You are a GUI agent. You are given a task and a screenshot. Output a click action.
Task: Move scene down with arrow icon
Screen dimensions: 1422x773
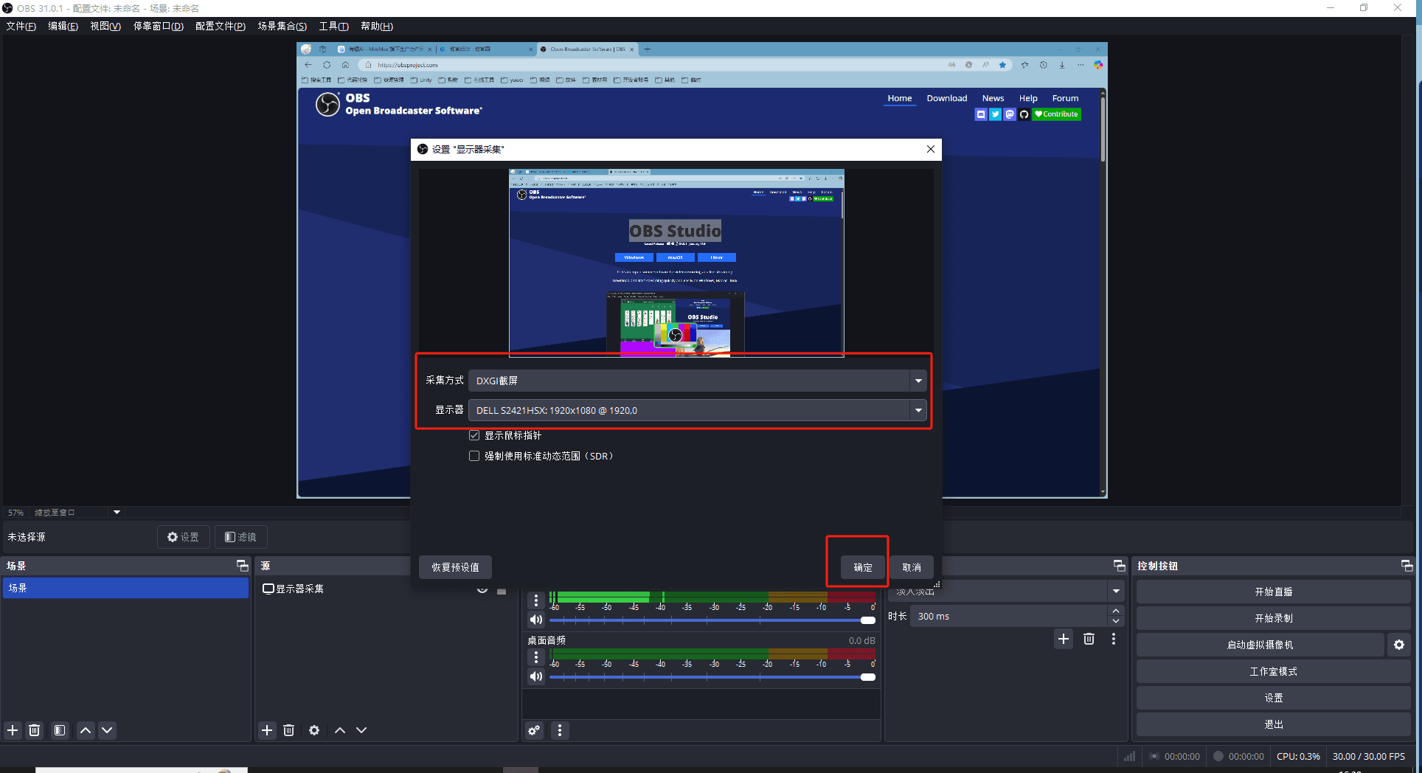(x=107, y=730)
